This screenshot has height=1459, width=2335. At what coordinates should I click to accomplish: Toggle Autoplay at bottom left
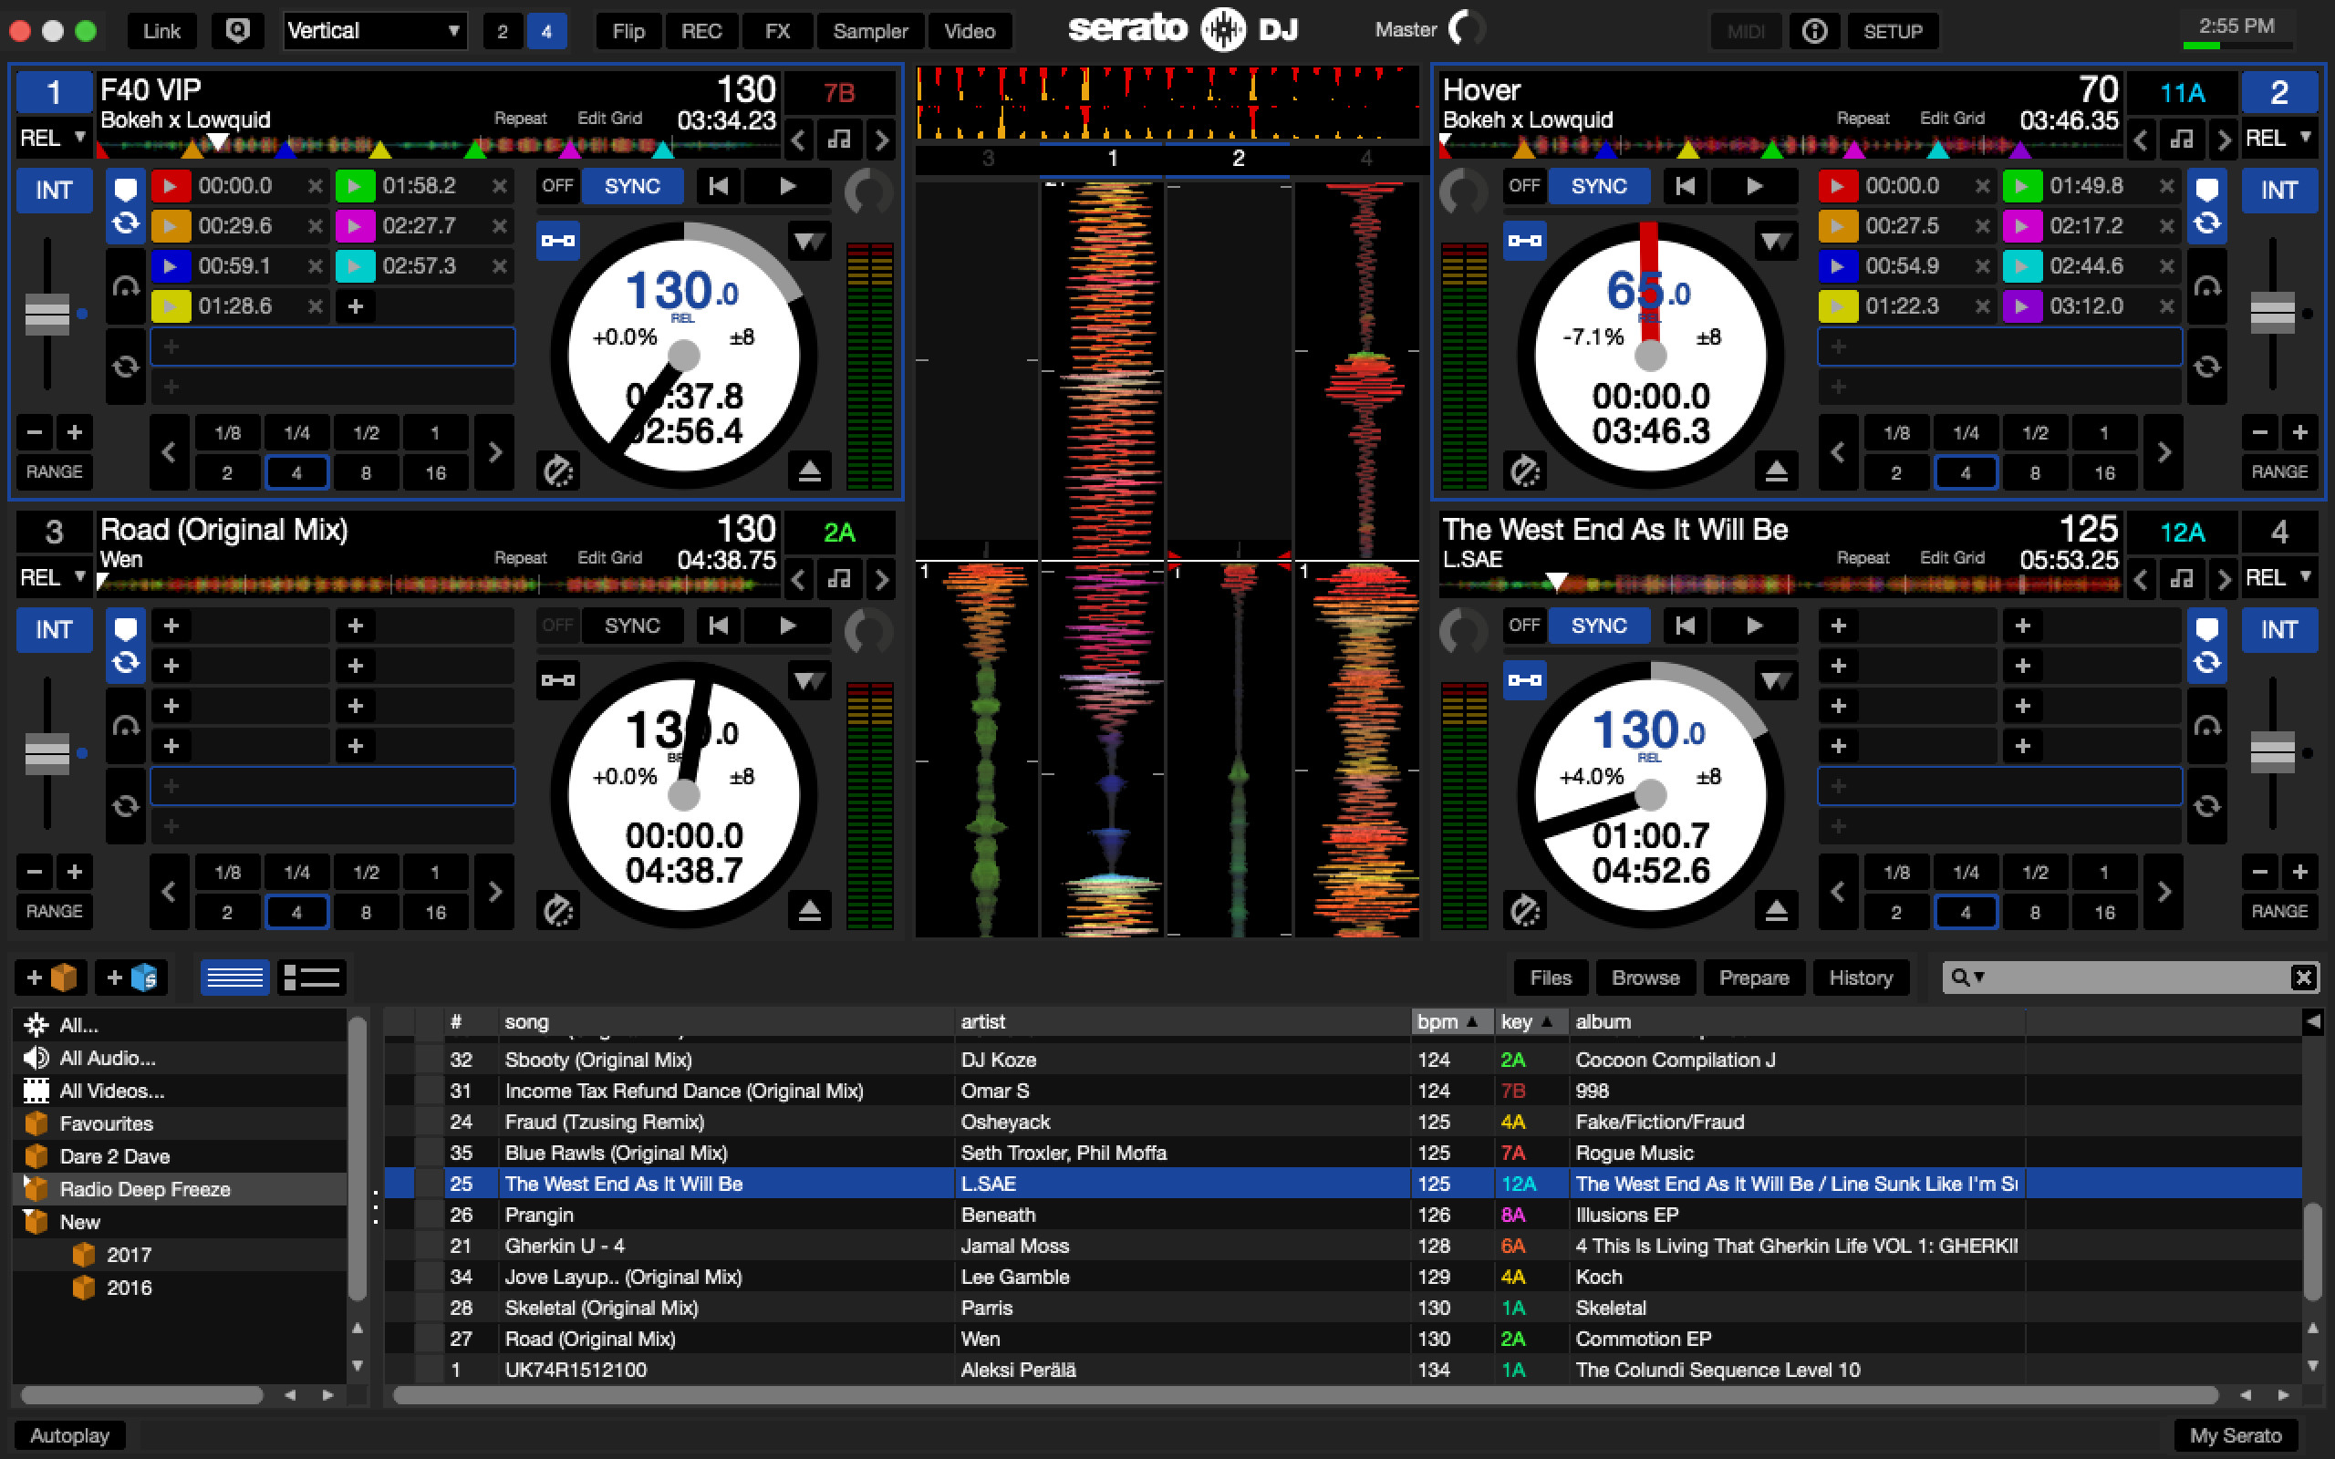[x=67, y=1435]
